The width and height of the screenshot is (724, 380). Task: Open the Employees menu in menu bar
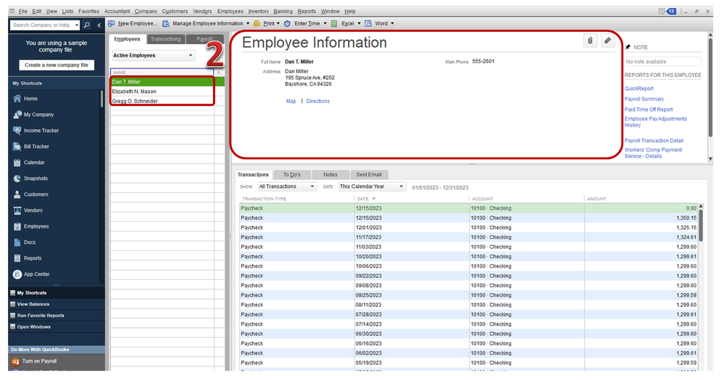tap(230, 11)
